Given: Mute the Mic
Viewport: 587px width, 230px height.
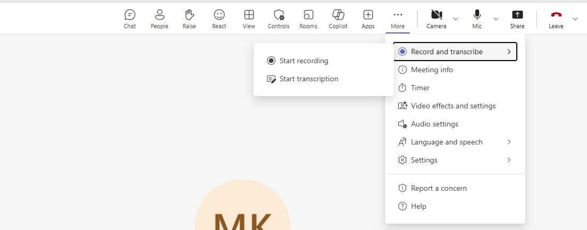Looking at the screenshot, I should [476, 19].
